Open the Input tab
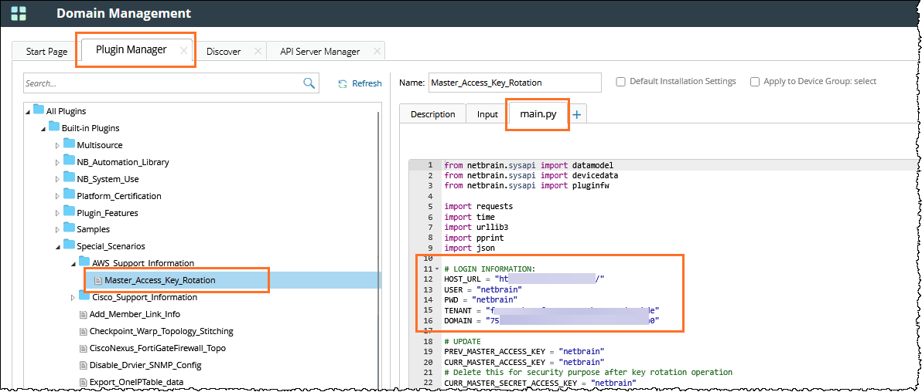Image resolution: width=922 pixels, height=392 pixels. pyautogui.click(x=487, y=114)
